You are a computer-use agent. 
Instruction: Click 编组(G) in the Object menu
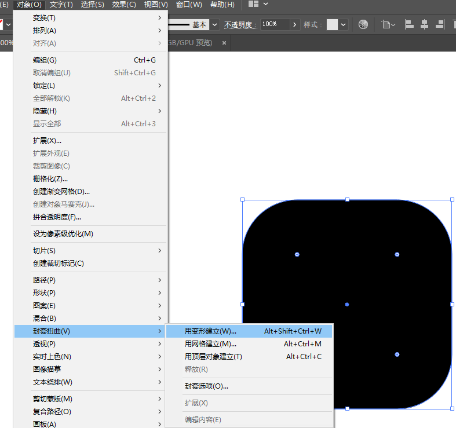[x=45, y=60]
